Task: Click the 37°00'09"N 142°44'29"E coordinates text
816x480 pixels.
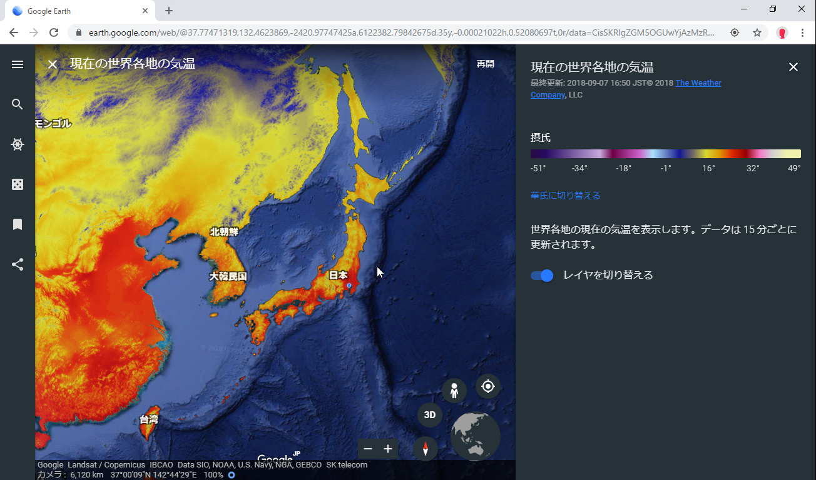Action: coord(154,475)
